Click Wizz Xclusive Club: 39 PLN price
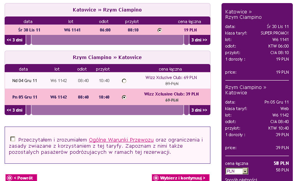Viewport: 302px width, 181px height. (171, 94)
